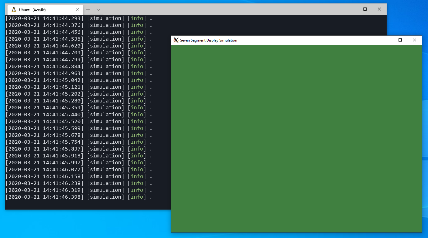
Task: Click the Tux penguin icon in the tab
Action: point(14,10)
